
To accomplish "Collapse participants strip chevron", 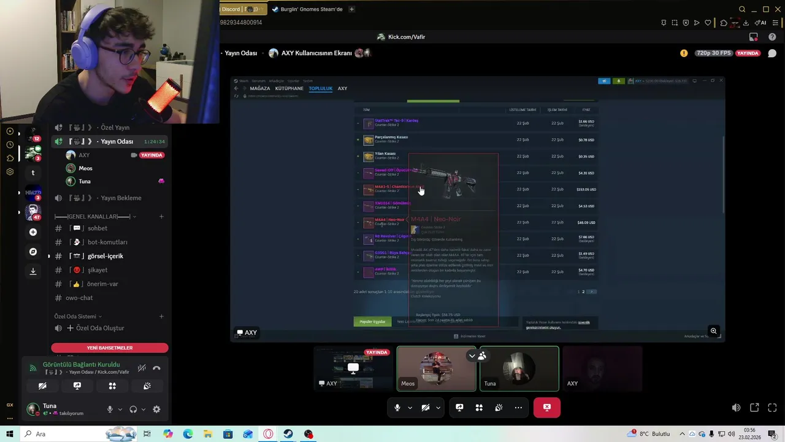I will click(x=472, y=356).
